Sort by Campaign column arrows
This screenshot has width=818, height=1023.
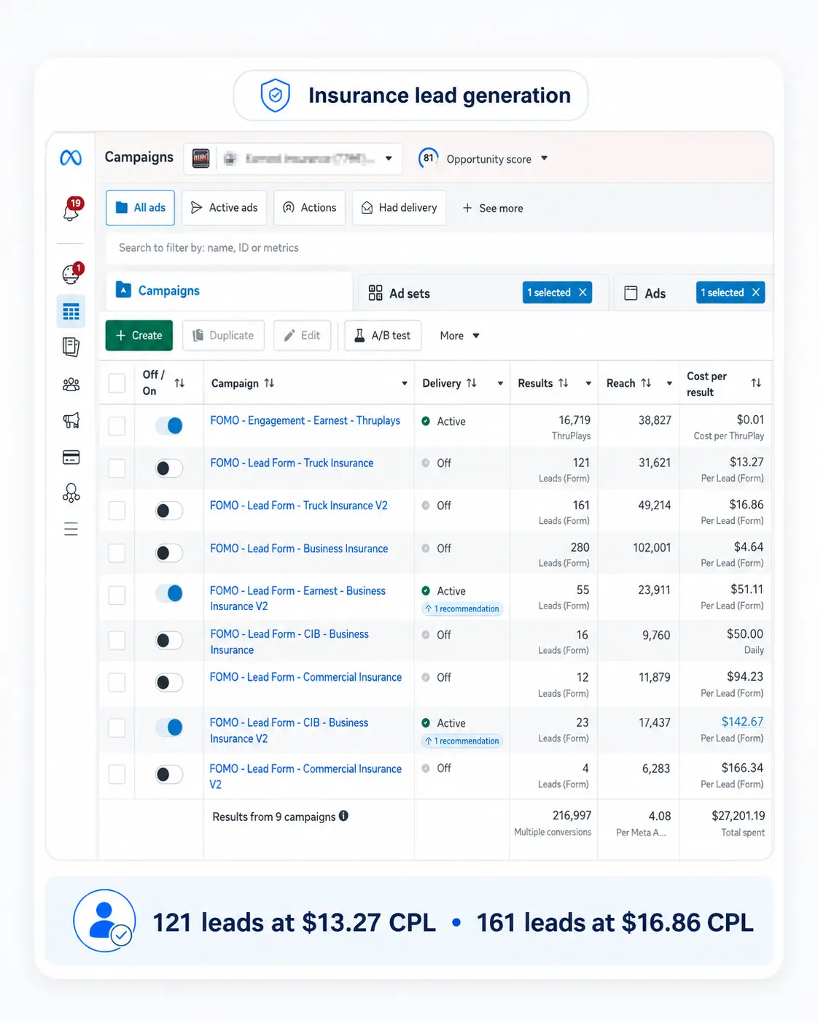(269, 383)
